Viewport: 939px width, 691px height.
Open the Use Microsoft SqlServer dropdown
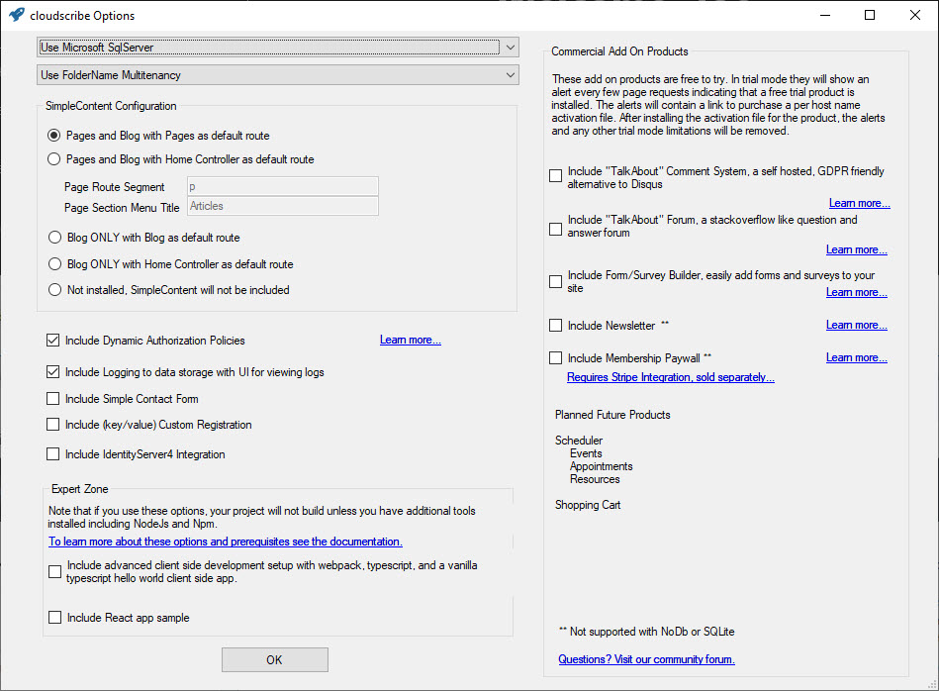point(278,48)
